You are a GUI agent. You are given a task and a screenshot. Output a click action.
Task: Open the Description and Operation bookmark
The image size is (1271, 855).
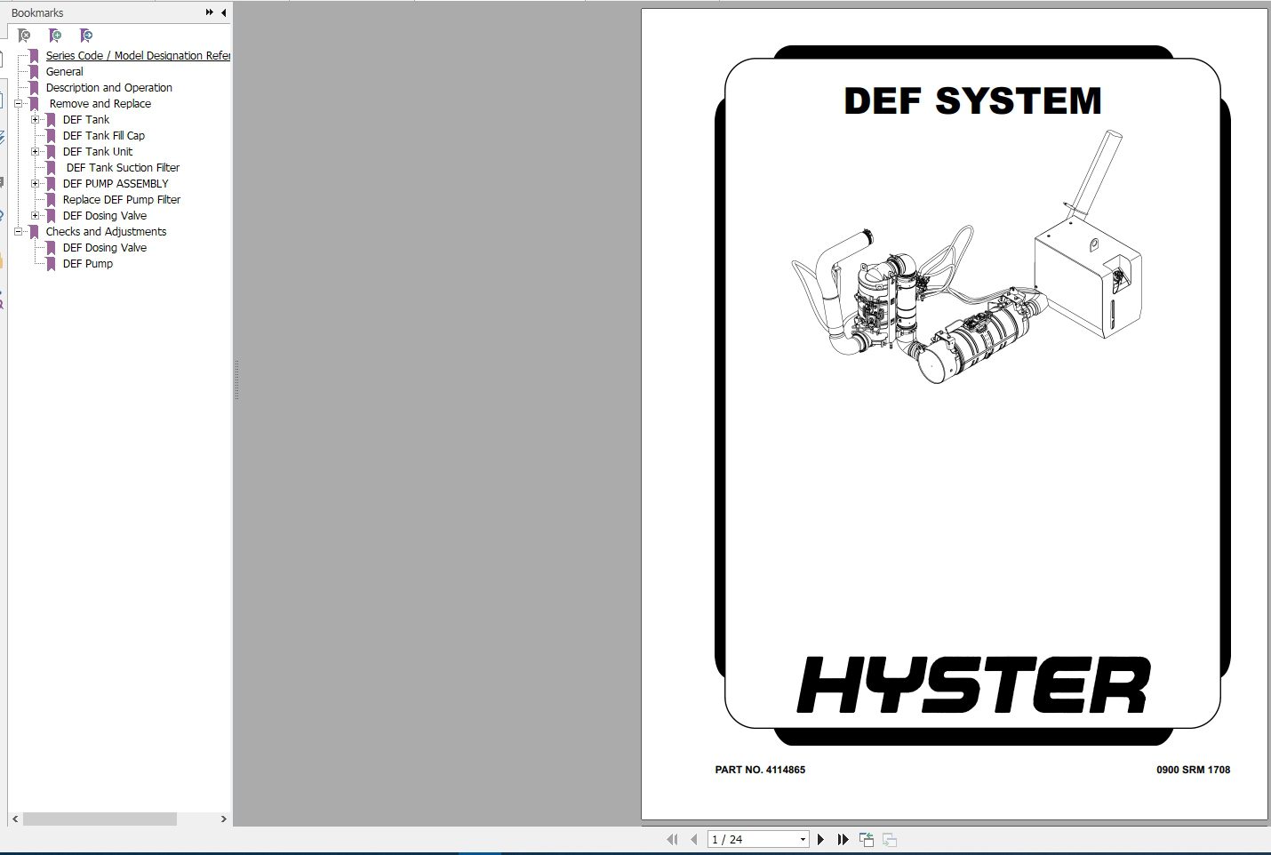tap(109, 88)
